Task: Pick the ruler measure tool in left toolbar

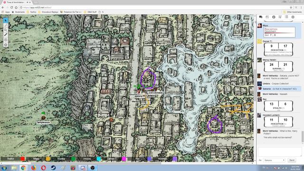Action: tap(6, 35)
